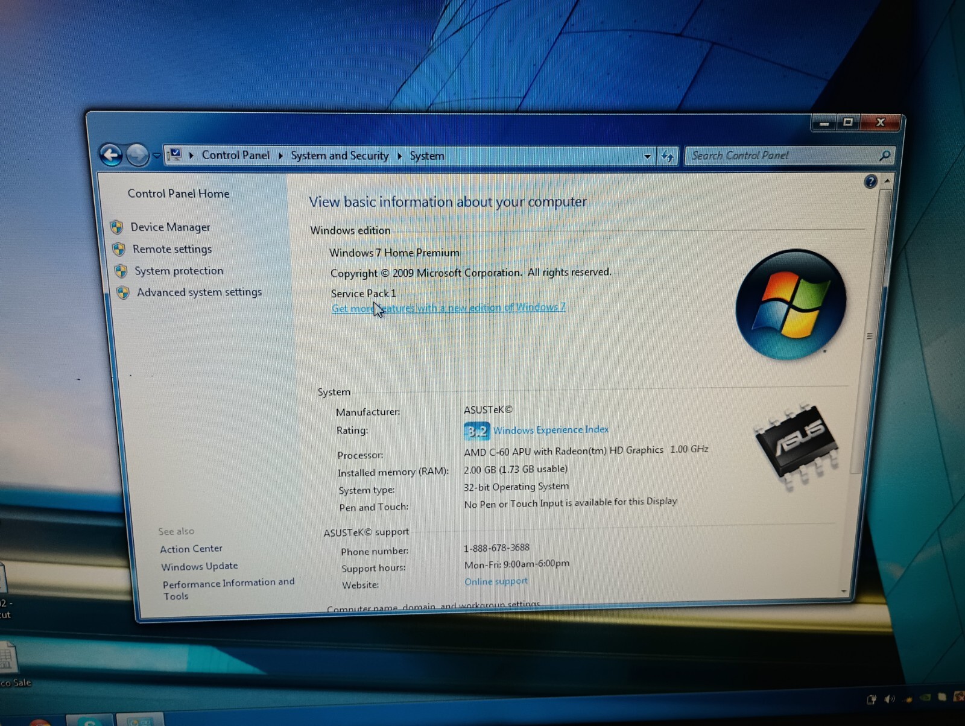
Task: Open Control Panel Home link
Action: [x=179, y=194]
